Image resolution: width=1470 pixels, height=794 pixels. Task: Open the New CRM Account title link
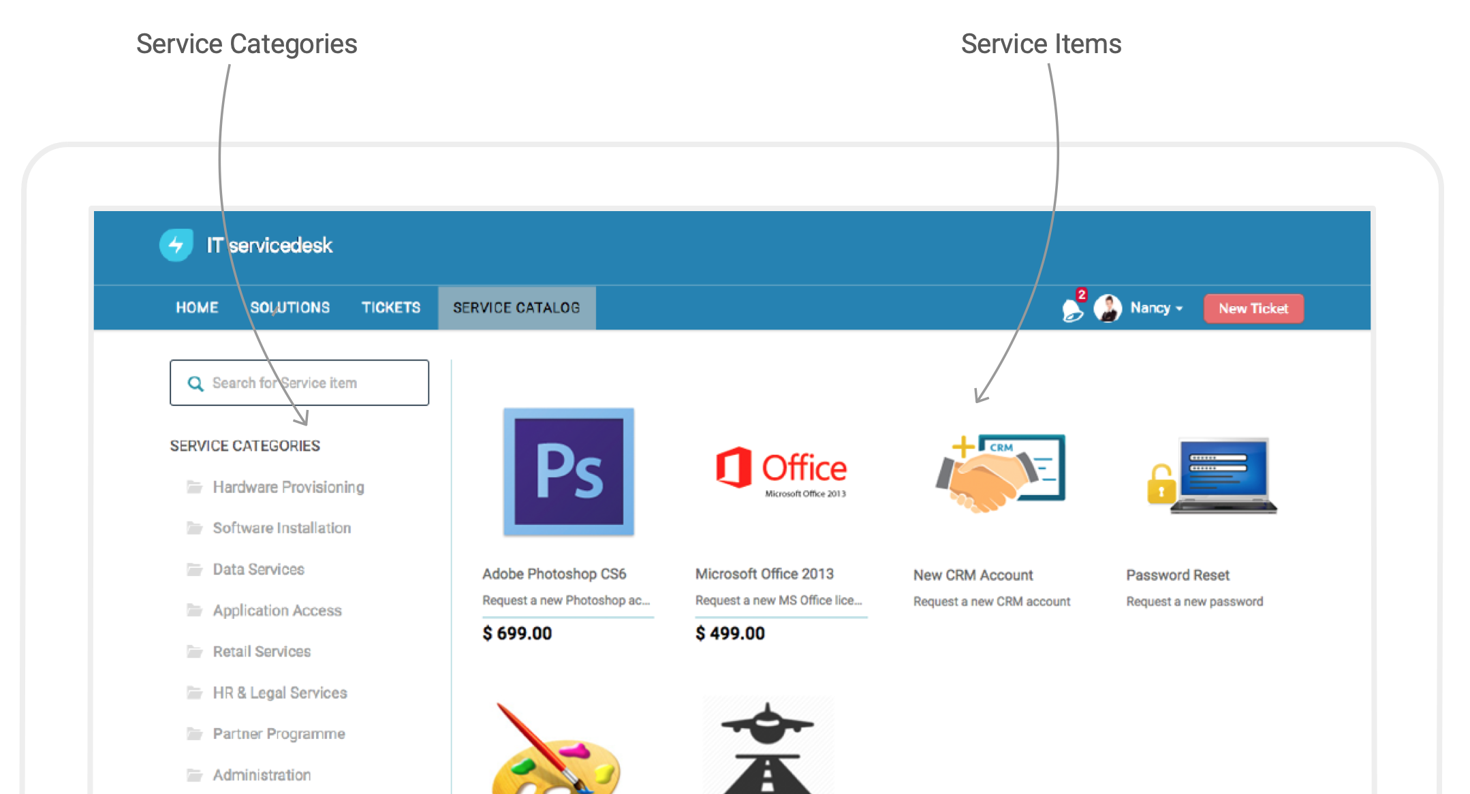[x=973, y=575]
